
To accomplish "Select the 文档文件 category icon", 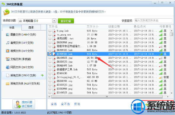I will click(7, 59).
